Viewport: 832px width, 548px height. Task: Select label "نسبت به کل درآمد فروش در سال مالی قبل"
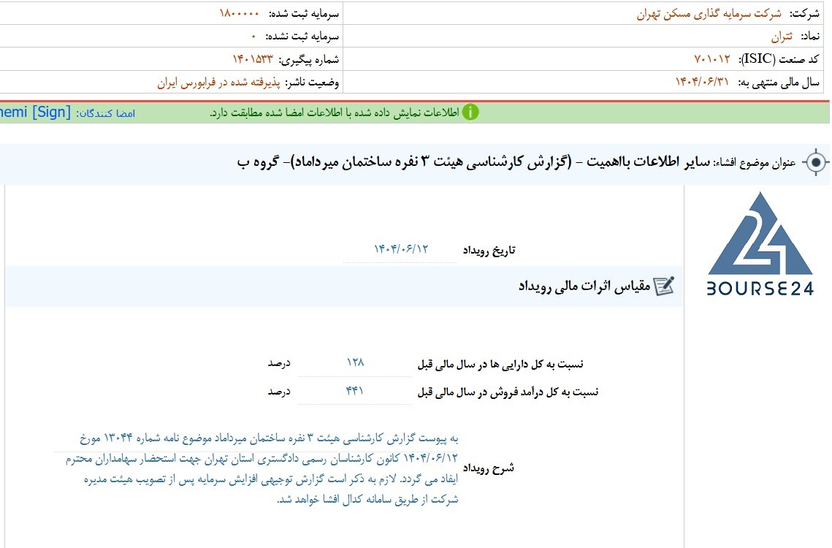508,392
